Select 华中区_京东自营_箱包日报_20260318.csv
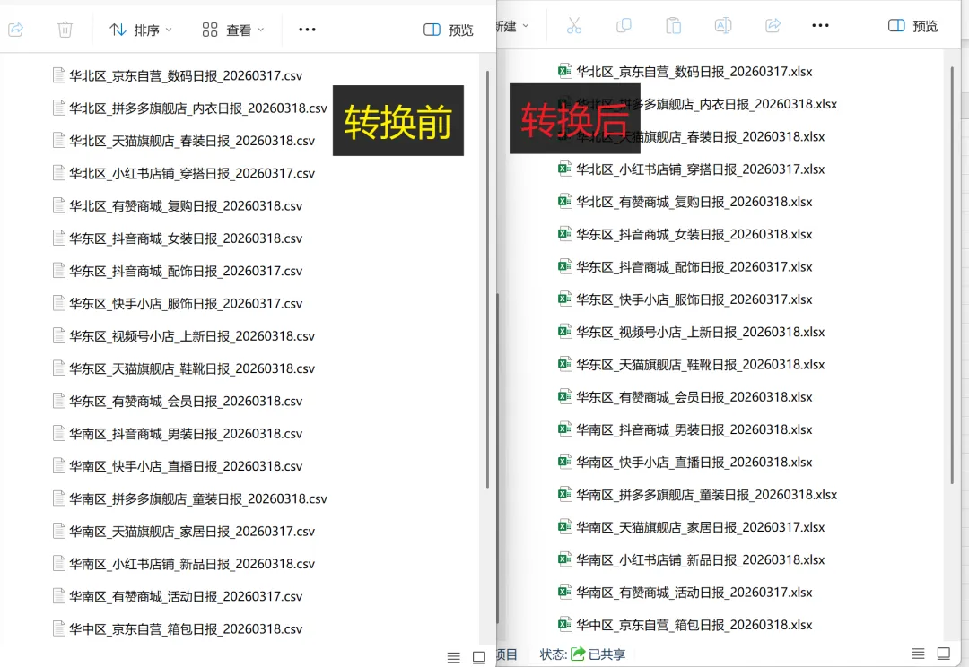 pos(178,629)
